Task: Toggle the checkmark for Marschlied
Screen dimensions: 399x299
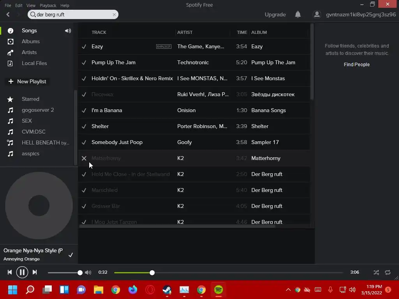Action: (x=84, y=190)
